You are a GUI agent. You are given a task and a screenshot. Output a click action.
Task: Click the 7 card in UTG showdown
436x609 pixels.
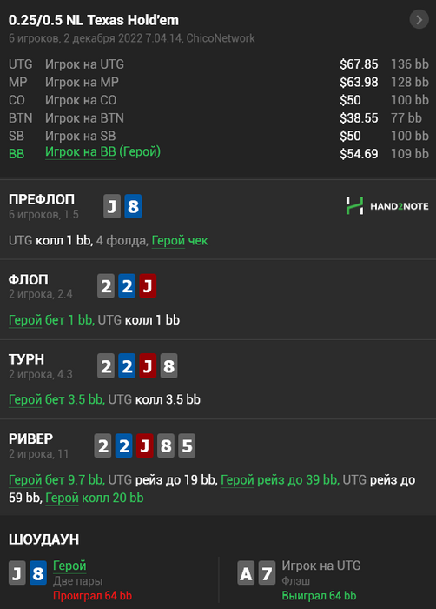267,572
